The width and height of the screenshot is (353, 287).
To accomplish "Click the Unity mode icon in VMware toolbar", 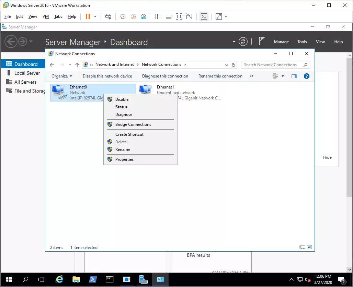I will 189,16.
